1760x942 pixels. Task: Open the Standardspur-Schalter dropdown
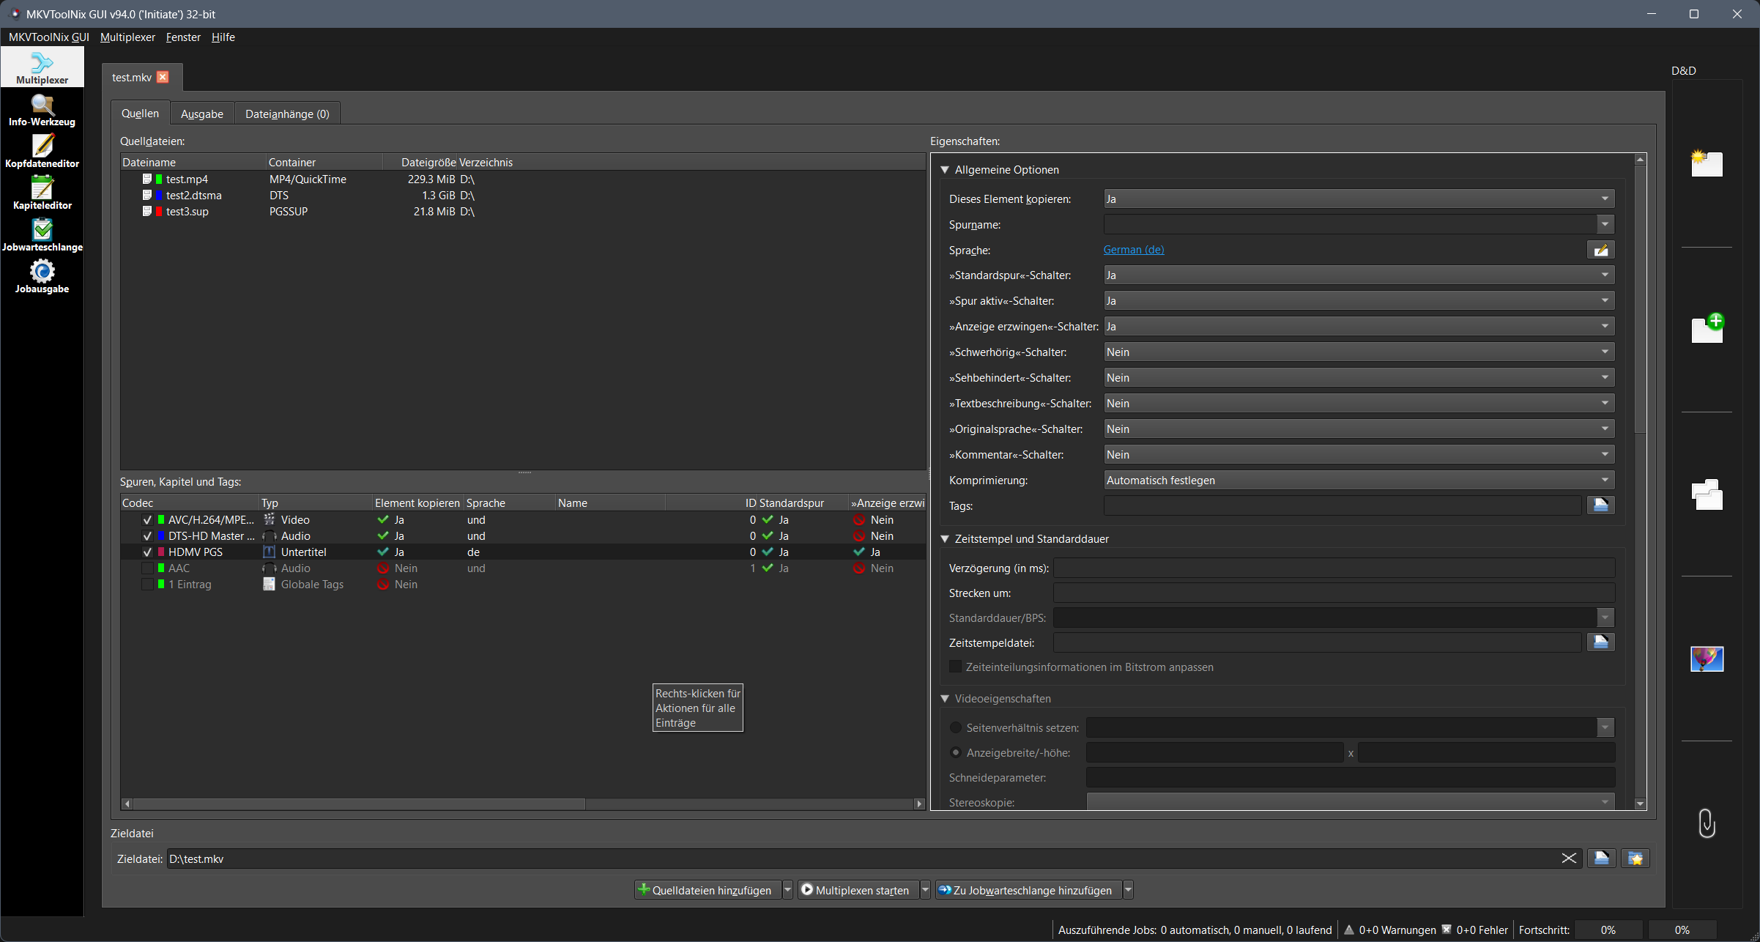click(x=1359, y=275)
